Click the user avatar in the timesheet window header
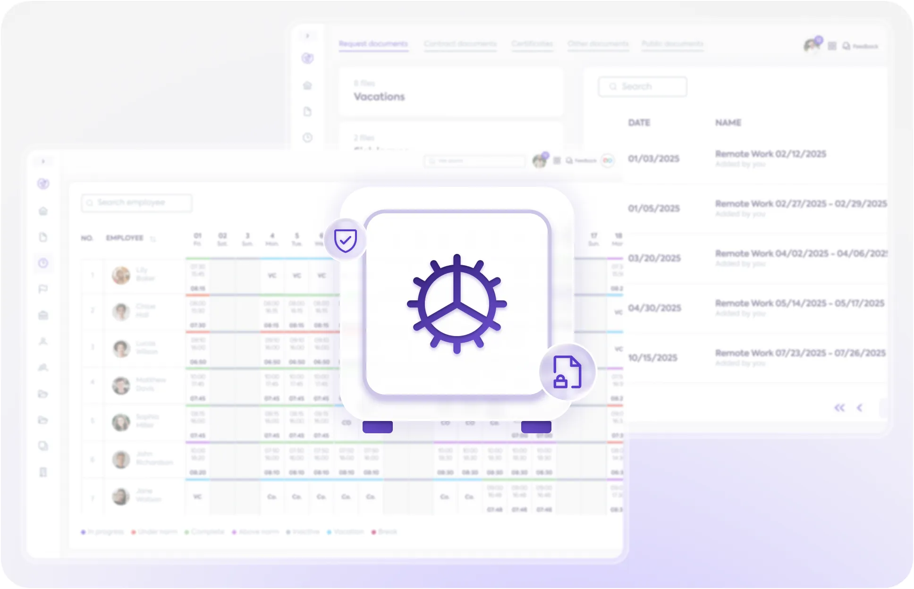 pyautogui.click(x=540, y=160)
